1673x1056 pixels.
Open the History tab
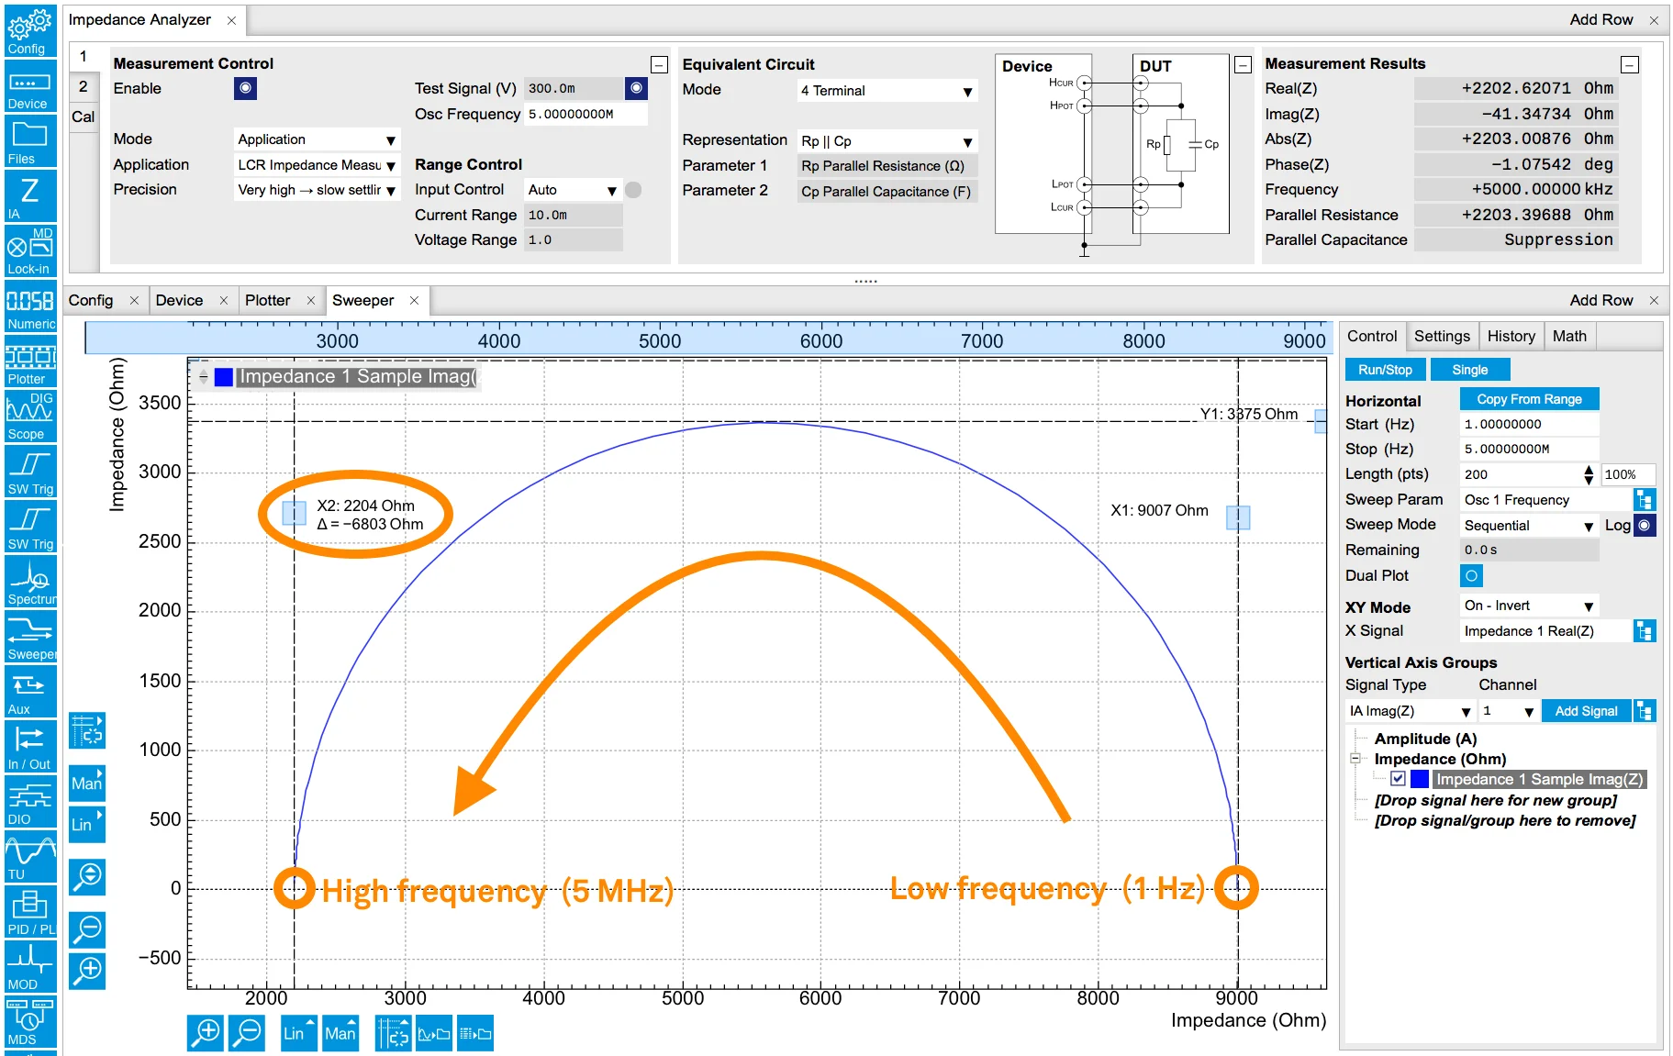click(x=1511, y=336)
